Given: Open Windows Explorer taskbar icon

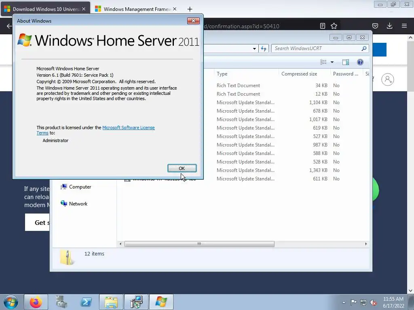Looking at the screenshot, I should 111,302.
